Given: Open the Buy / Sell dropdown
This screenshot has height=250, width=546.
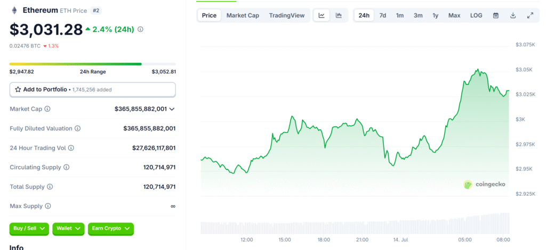Looking at the screenshot, I should 29,229.
